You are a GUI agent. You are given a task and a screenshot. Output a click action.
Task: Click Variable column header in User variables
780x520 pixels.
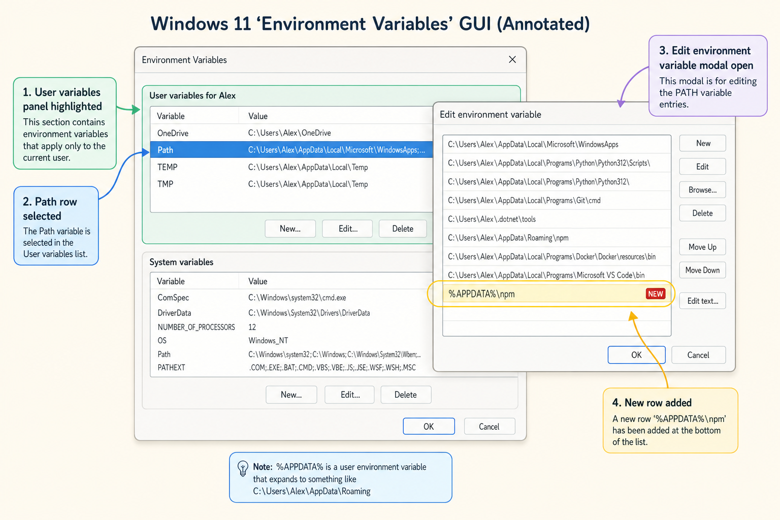(171, 116)
